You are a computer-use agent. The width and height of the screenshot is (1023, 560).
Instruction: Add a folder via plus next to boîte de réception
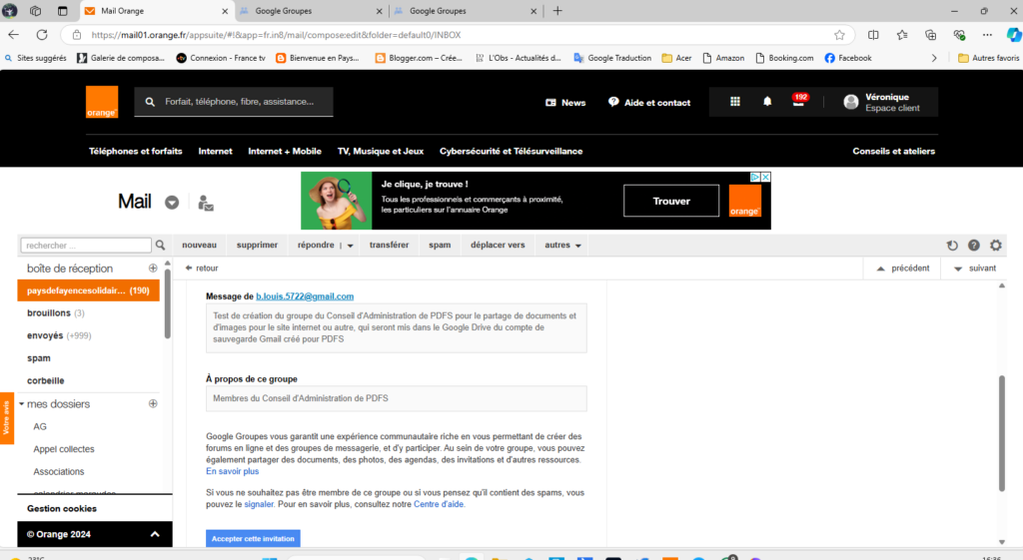(x=153, y=269)
